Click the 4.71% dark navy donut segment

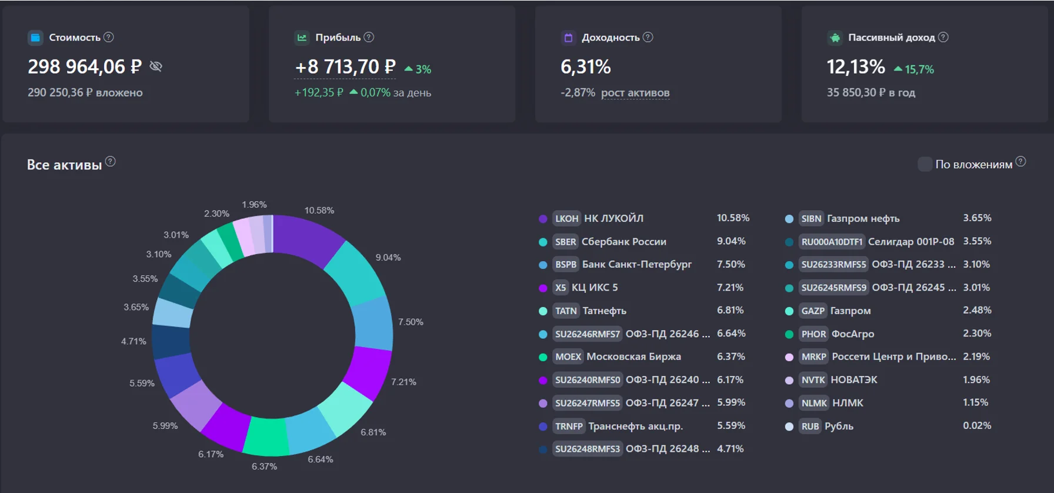tap(171, 342)
